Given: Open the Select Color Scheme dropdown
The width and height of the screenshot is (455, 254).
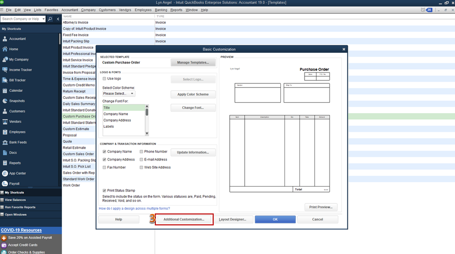Looking at the screenshot, I should (x=119, y=93).
